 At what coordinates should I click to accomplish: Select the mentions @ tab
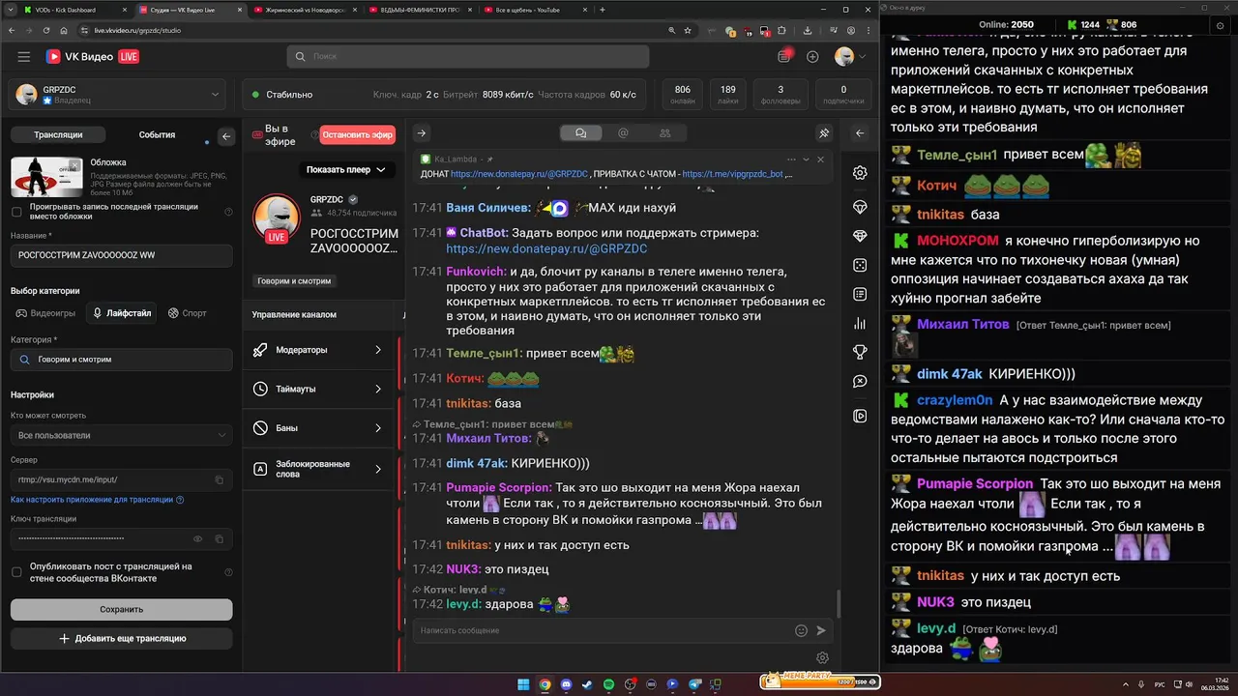pyautogui.click(x=624, y=133)
